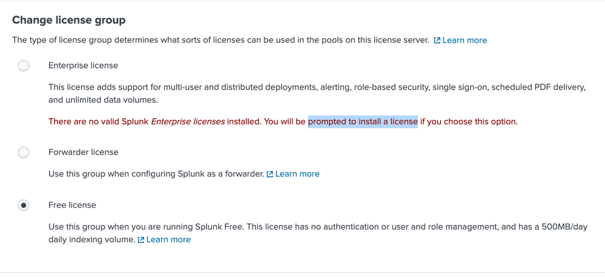Click the multi-user distributed deployments description
605x278 pixels.
coord(242,87)
